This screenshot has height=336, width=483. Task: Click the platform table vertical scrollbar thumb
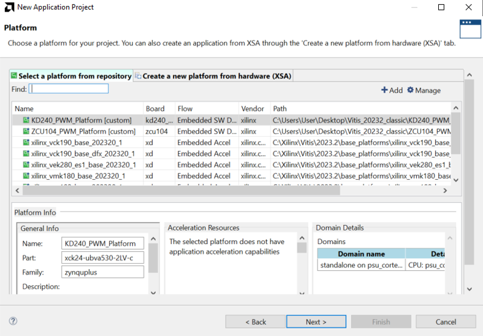456,133
